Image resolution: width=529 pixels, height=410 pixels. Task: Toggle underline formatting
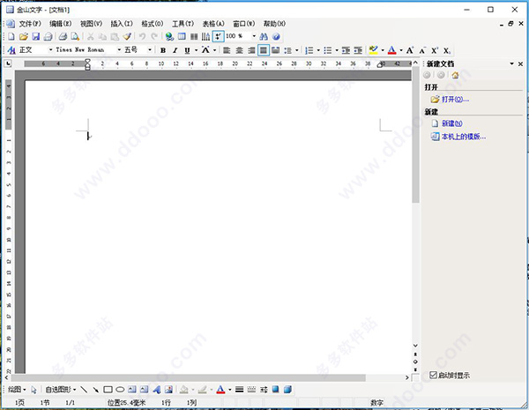click(187, 50)
